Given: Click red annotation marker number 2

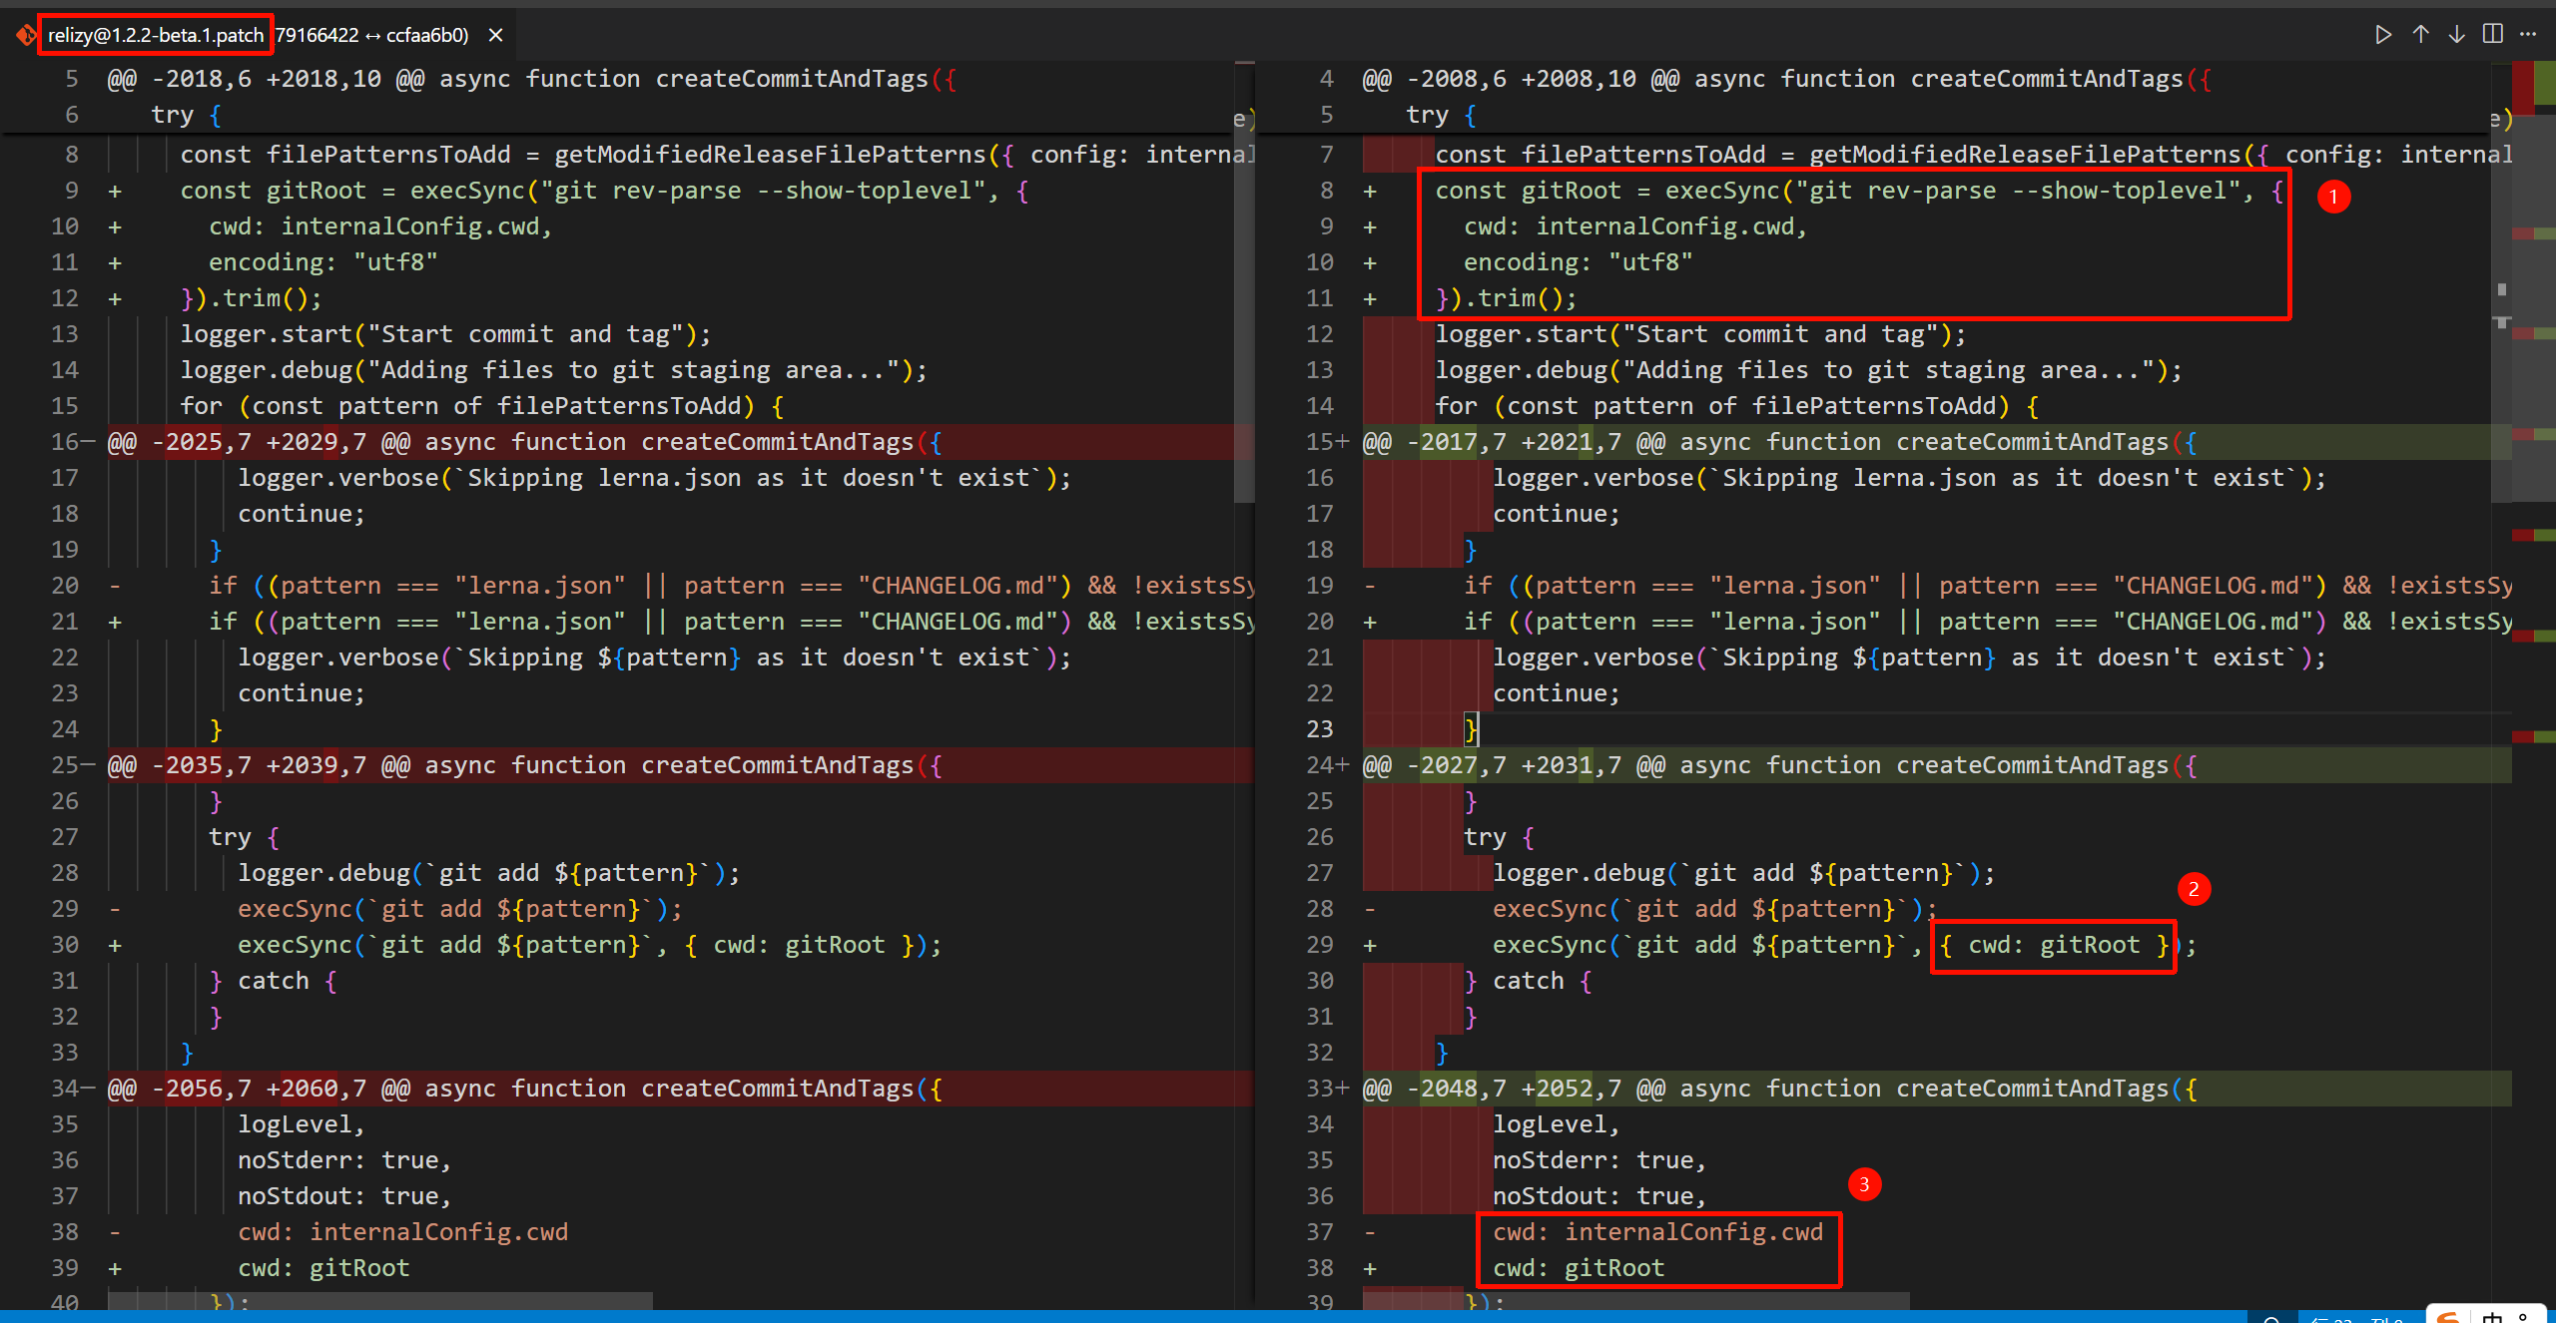Looking at the screenshot, I should click(2194, 888).
